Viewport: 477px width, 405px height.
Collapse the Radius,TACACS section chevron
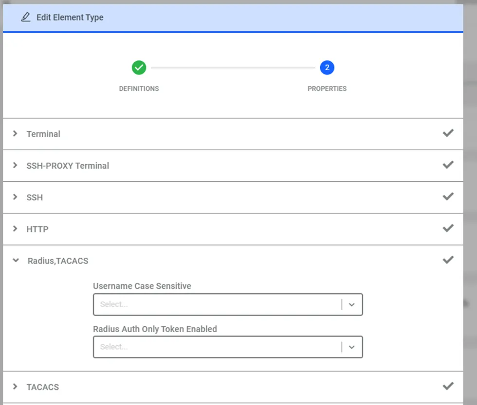click(16, 261)
